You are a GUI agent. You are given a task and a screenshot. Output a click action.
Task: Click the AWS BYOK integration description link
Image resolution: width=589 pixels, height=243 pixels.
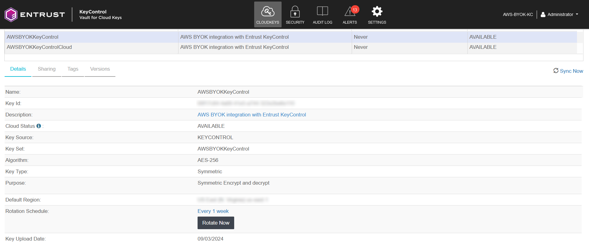[x=252, y=115]
